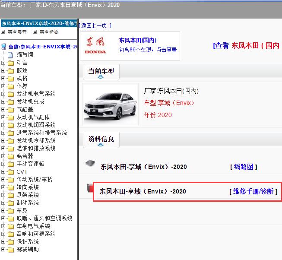Open the 当前车型 tab
This screenshot has width=282, height=260.
point(101,72)
